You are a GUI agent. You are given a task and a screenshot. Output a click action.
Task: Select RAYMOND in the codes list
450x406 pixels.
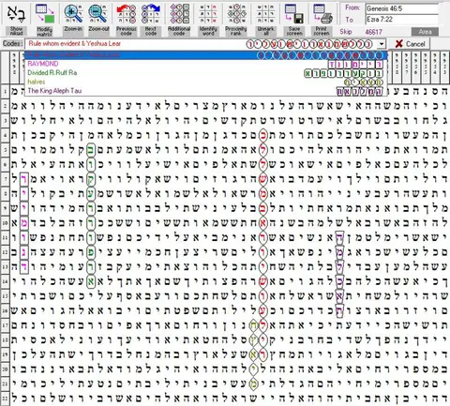(206, 64)
